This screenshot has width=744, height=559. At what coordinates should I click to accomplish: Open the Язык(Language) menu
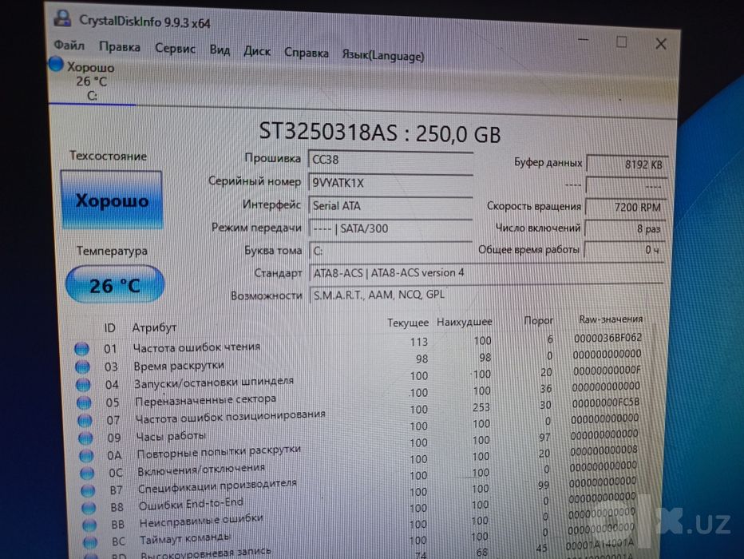coord(383,56)
